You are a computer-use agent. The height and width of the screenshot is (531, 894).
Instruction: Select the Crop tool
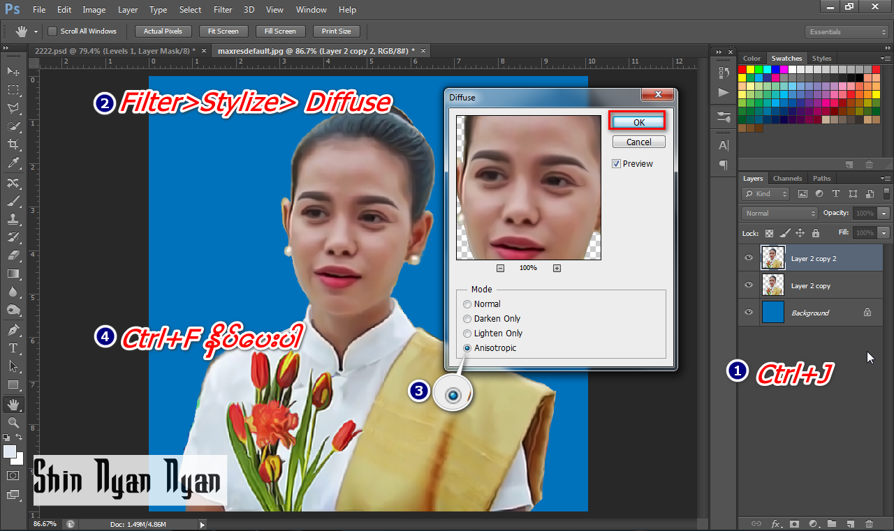click(x=13, y=144)
